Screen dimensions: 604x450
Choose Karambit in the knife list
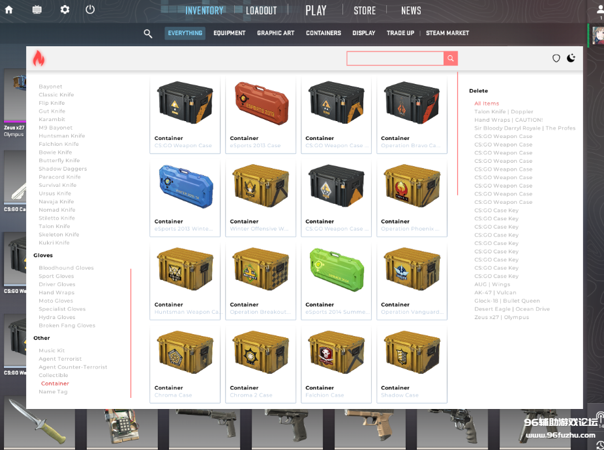tap(52, 120)
